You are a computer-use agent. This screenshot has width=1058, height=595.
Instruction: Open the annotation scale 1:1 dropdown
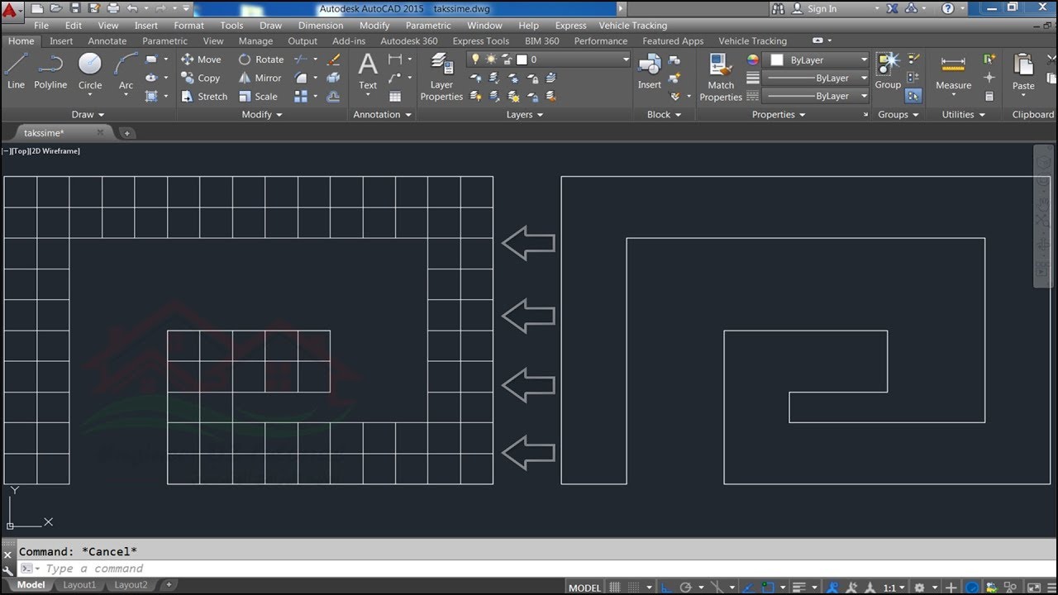[894, 588]
